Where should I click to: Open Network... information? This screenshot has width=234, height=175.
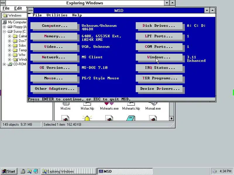point(54,57)
